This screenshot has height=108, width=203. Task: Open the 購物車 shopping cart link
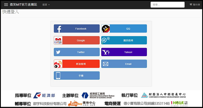195,5
